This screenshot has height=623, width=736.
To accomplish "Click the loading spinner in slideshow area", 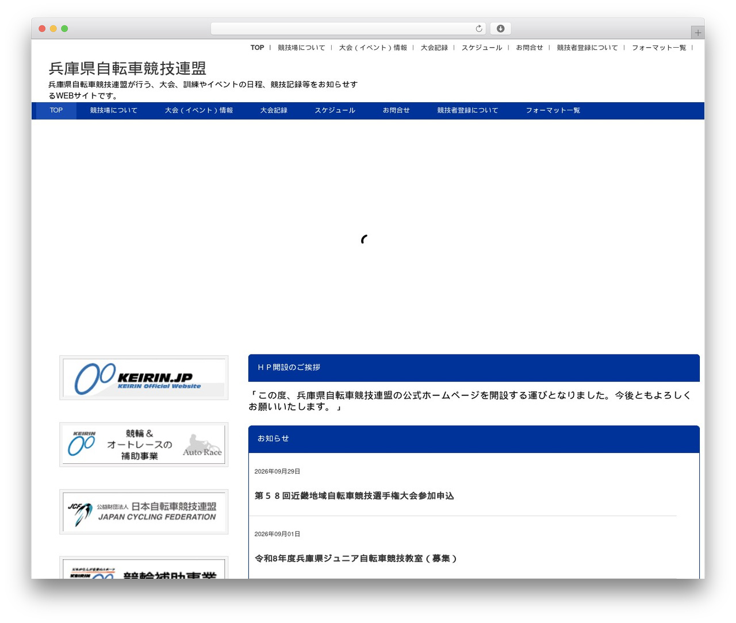I will click(365, 239).
